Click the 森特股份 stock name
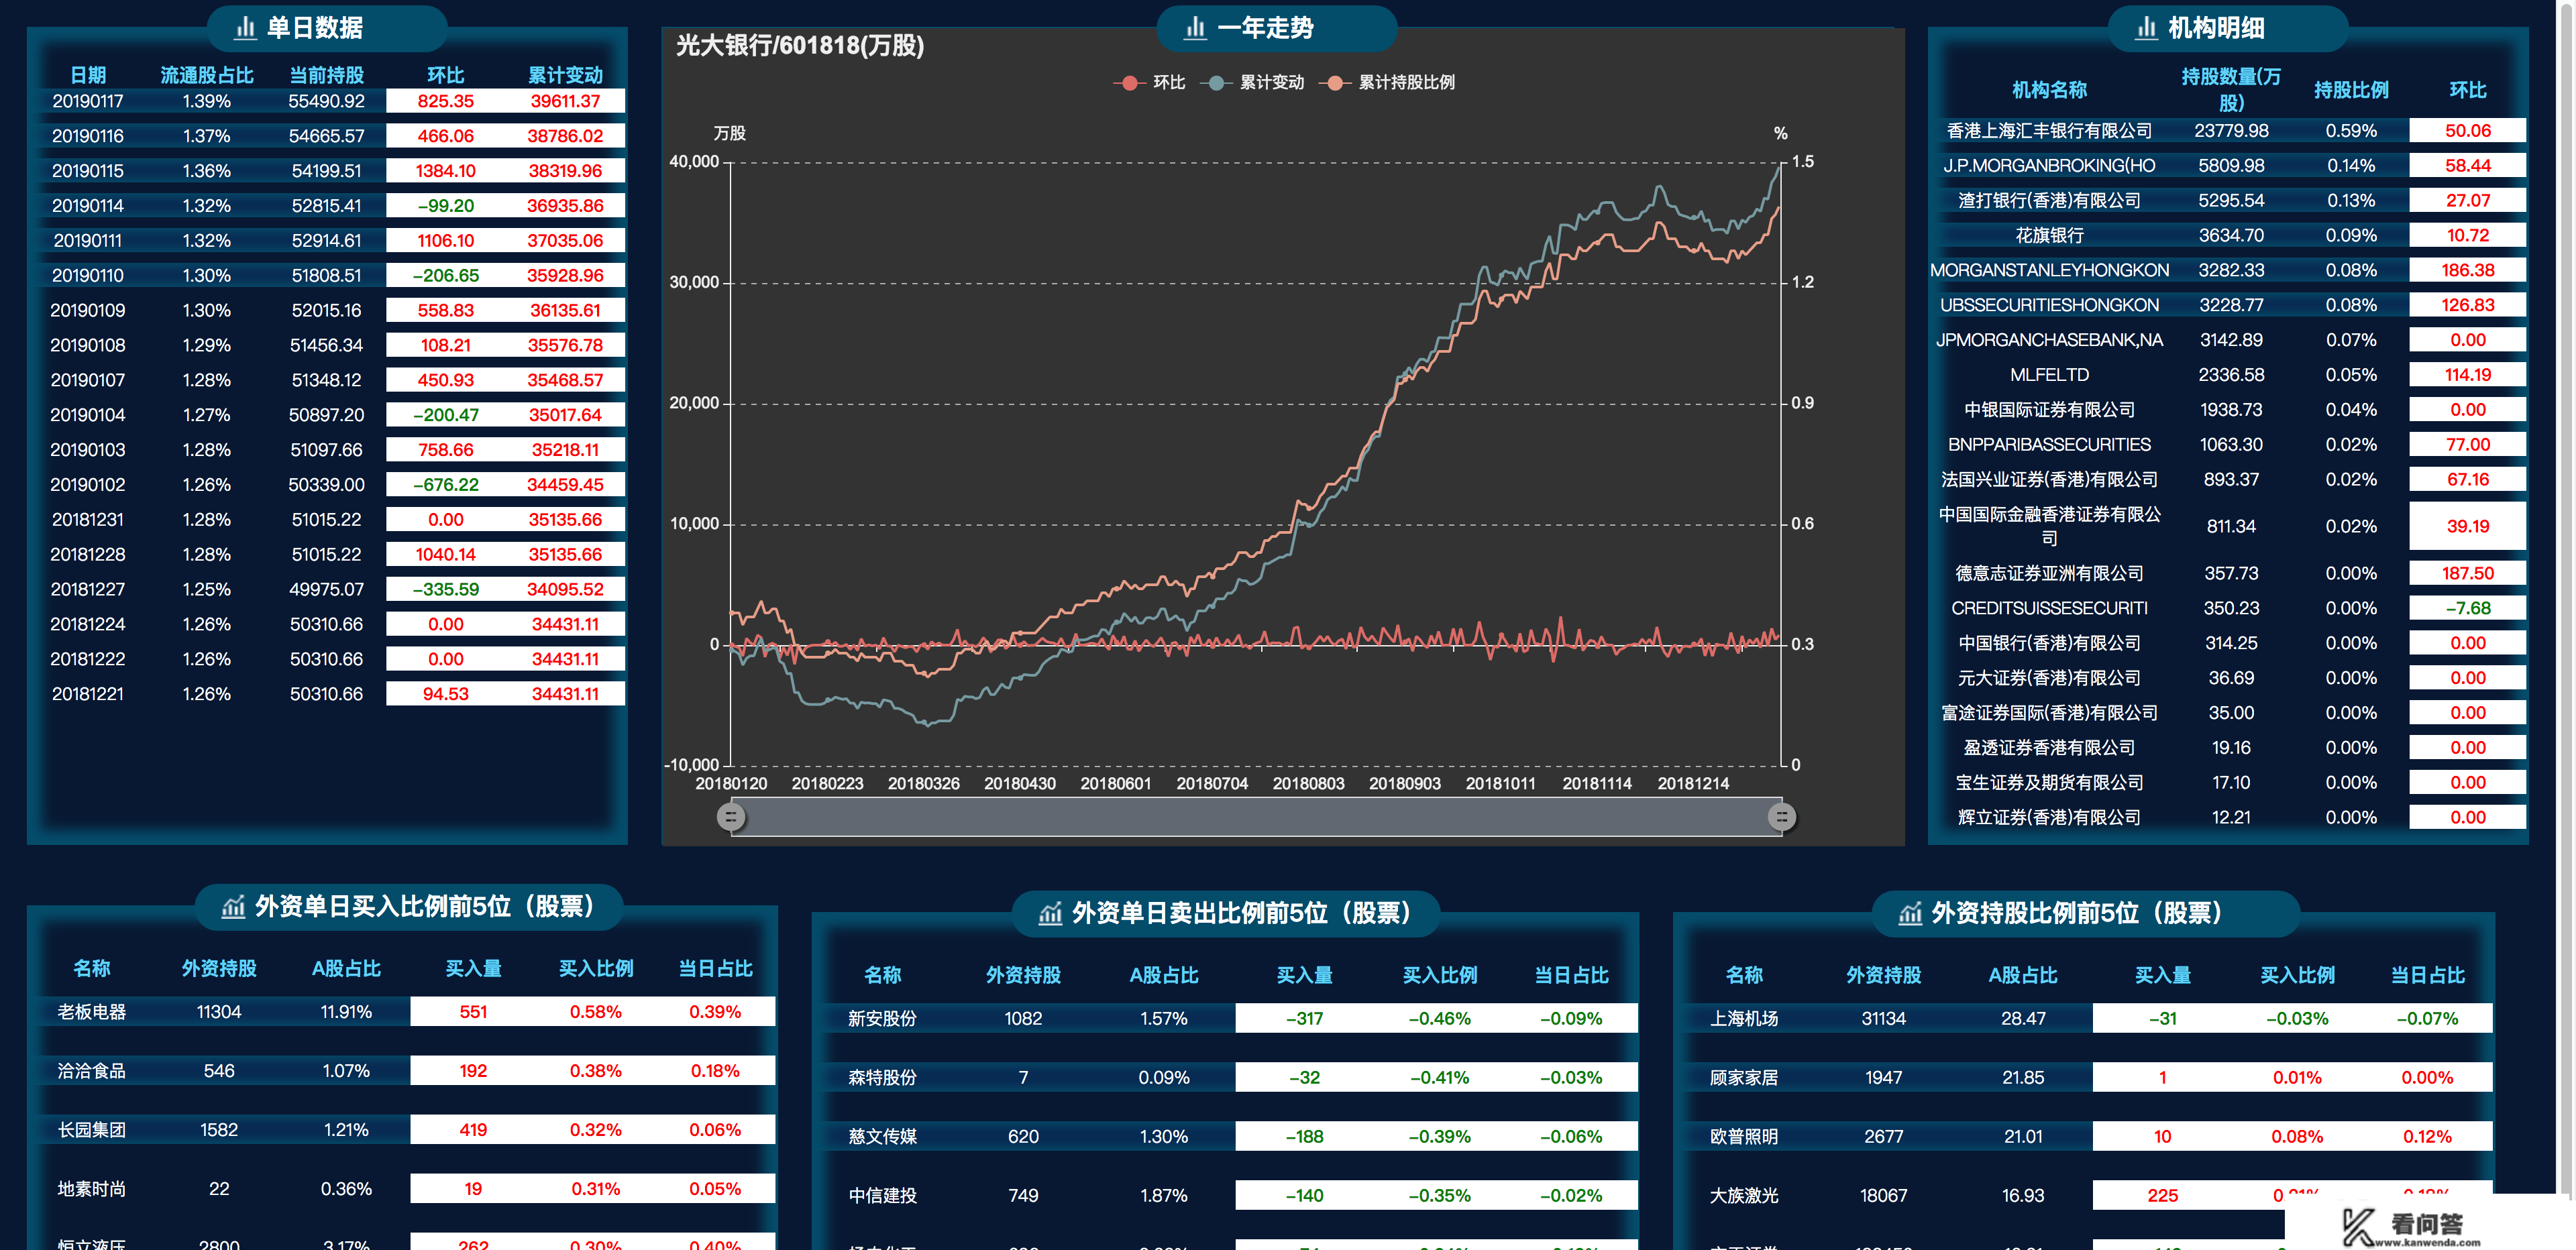This screenshot has width=2576, height=1250. pyautogui.click(x=882, y=1078)
